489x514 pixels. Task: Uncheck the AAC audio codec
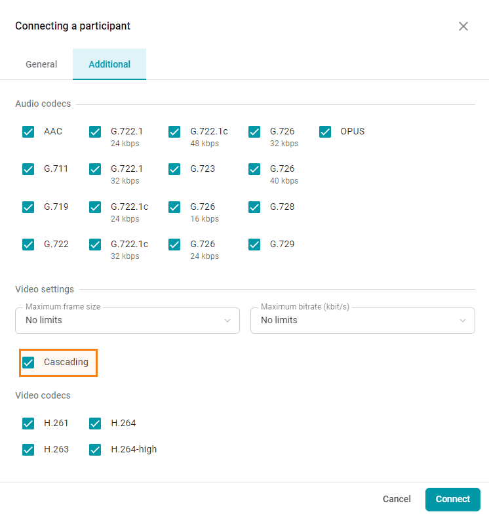(28, 132)
